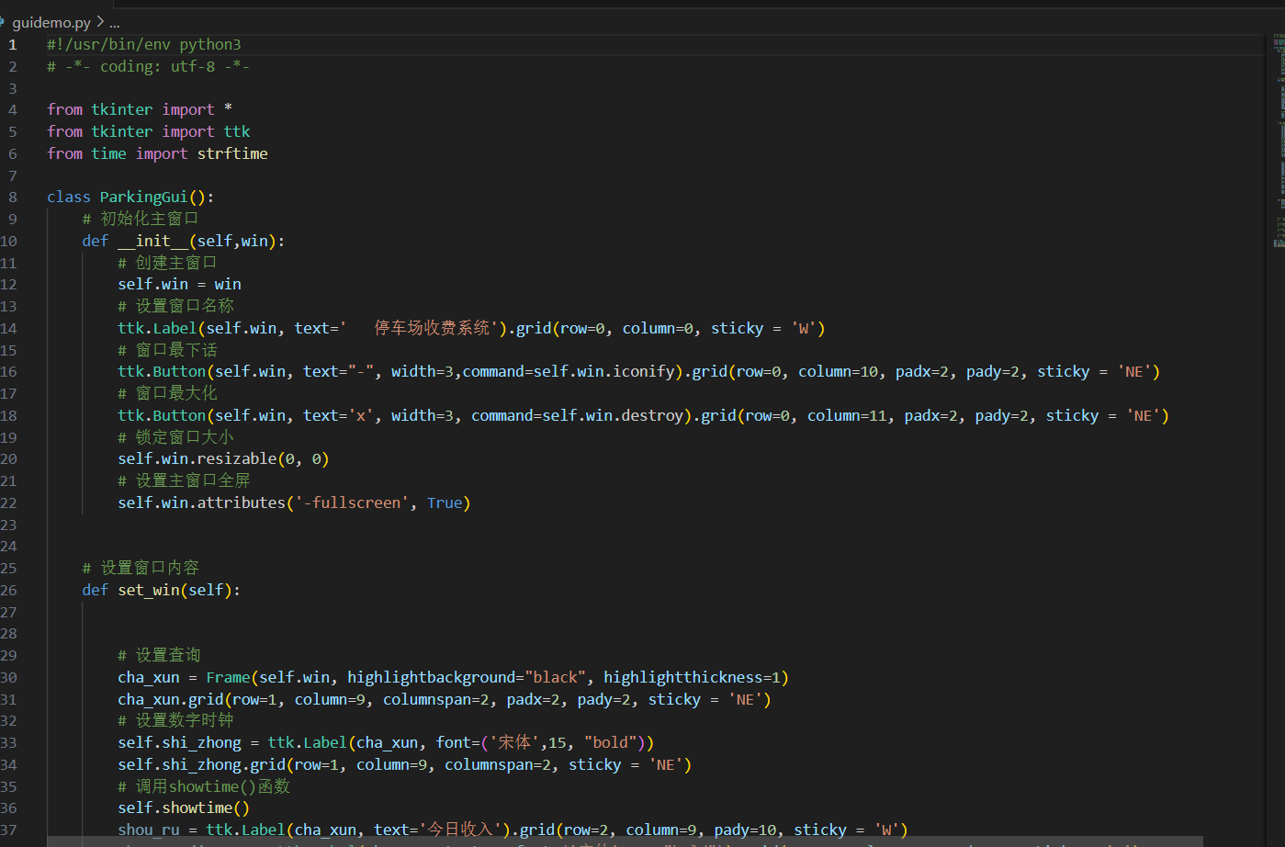The width and height of the screenshot is (1285, 847).
Task: Click the 'shou_ru' variable name
Action: pyautogui.click(x=149, y=830)
